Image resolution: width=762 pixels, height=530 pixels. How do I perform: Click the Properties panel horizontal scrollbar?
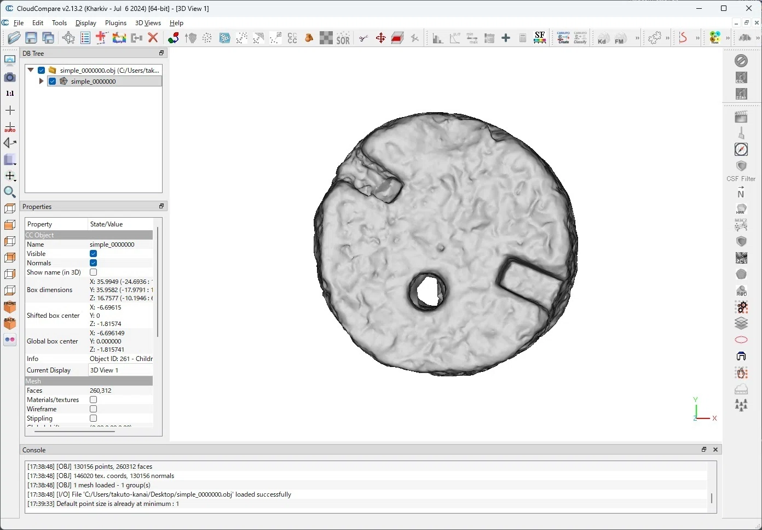pyautogui.click(x=75, y=431)
